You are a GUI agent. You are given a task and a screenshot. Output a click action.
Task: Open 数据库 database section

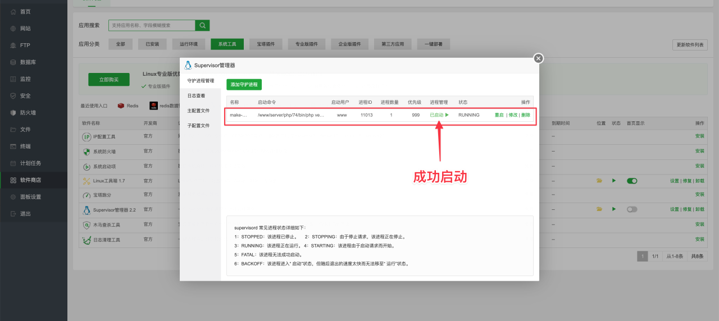[x=28, y=62]
